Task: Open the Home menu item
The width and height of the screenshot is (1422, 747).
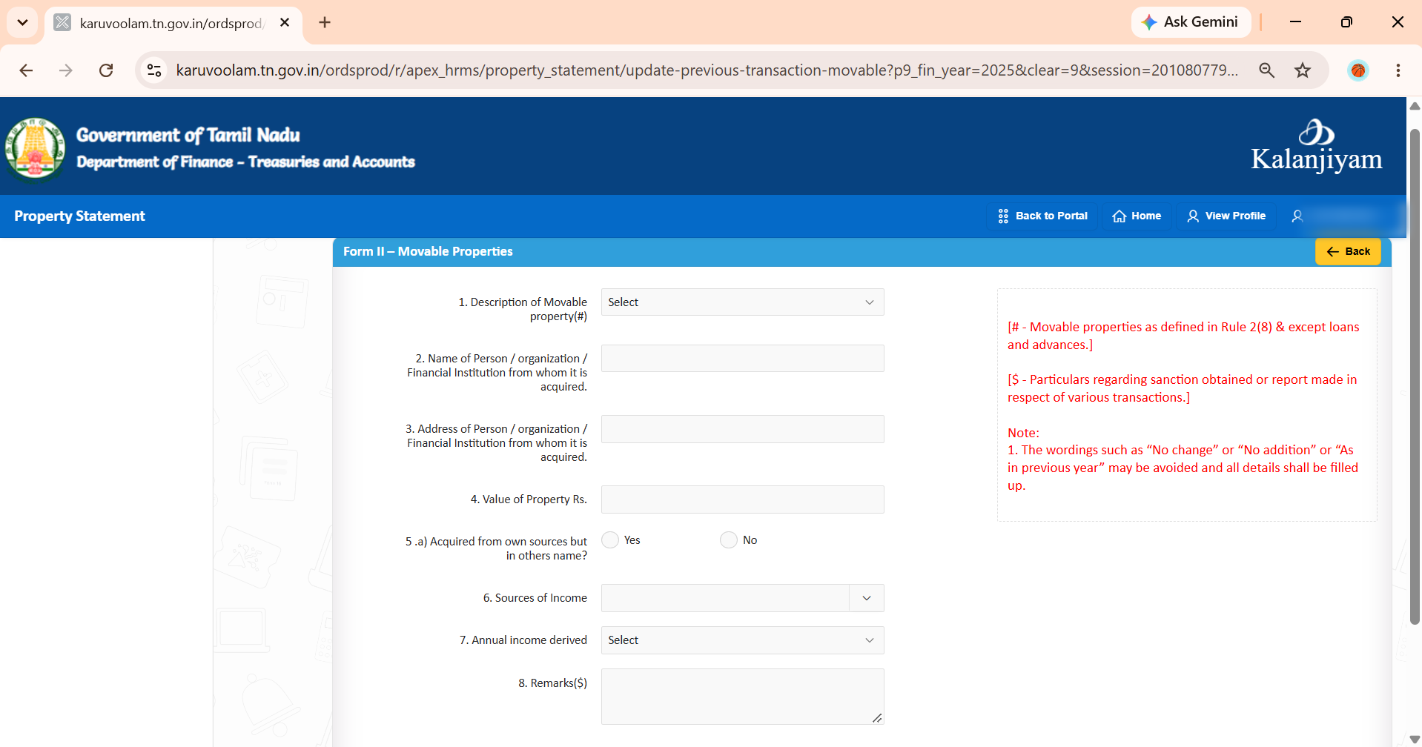Action: 1137,216
